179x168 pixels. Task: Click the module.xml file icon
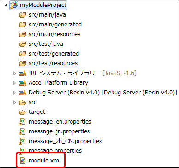click(23, 161)
